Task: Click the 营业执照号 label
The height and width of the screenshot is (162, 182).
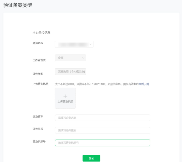Action: pos(39,141)
